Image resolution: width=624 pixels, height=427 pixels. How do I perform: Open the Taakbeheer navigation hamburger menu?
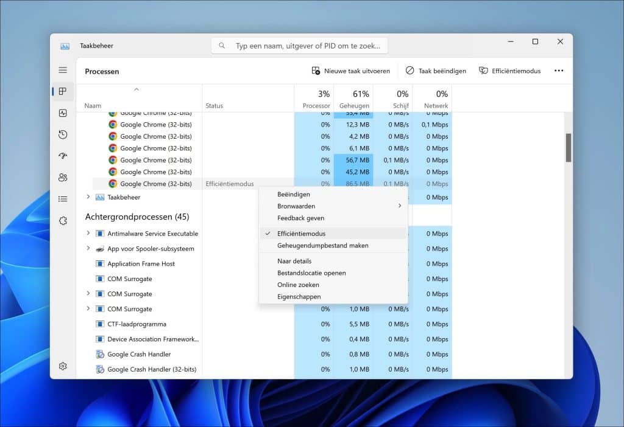pyautogui.click(x=63, y=71)
